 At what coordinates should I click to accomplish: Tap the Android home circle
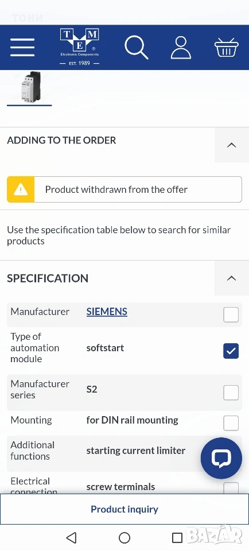pyautogui.click(x=124, y=537)
